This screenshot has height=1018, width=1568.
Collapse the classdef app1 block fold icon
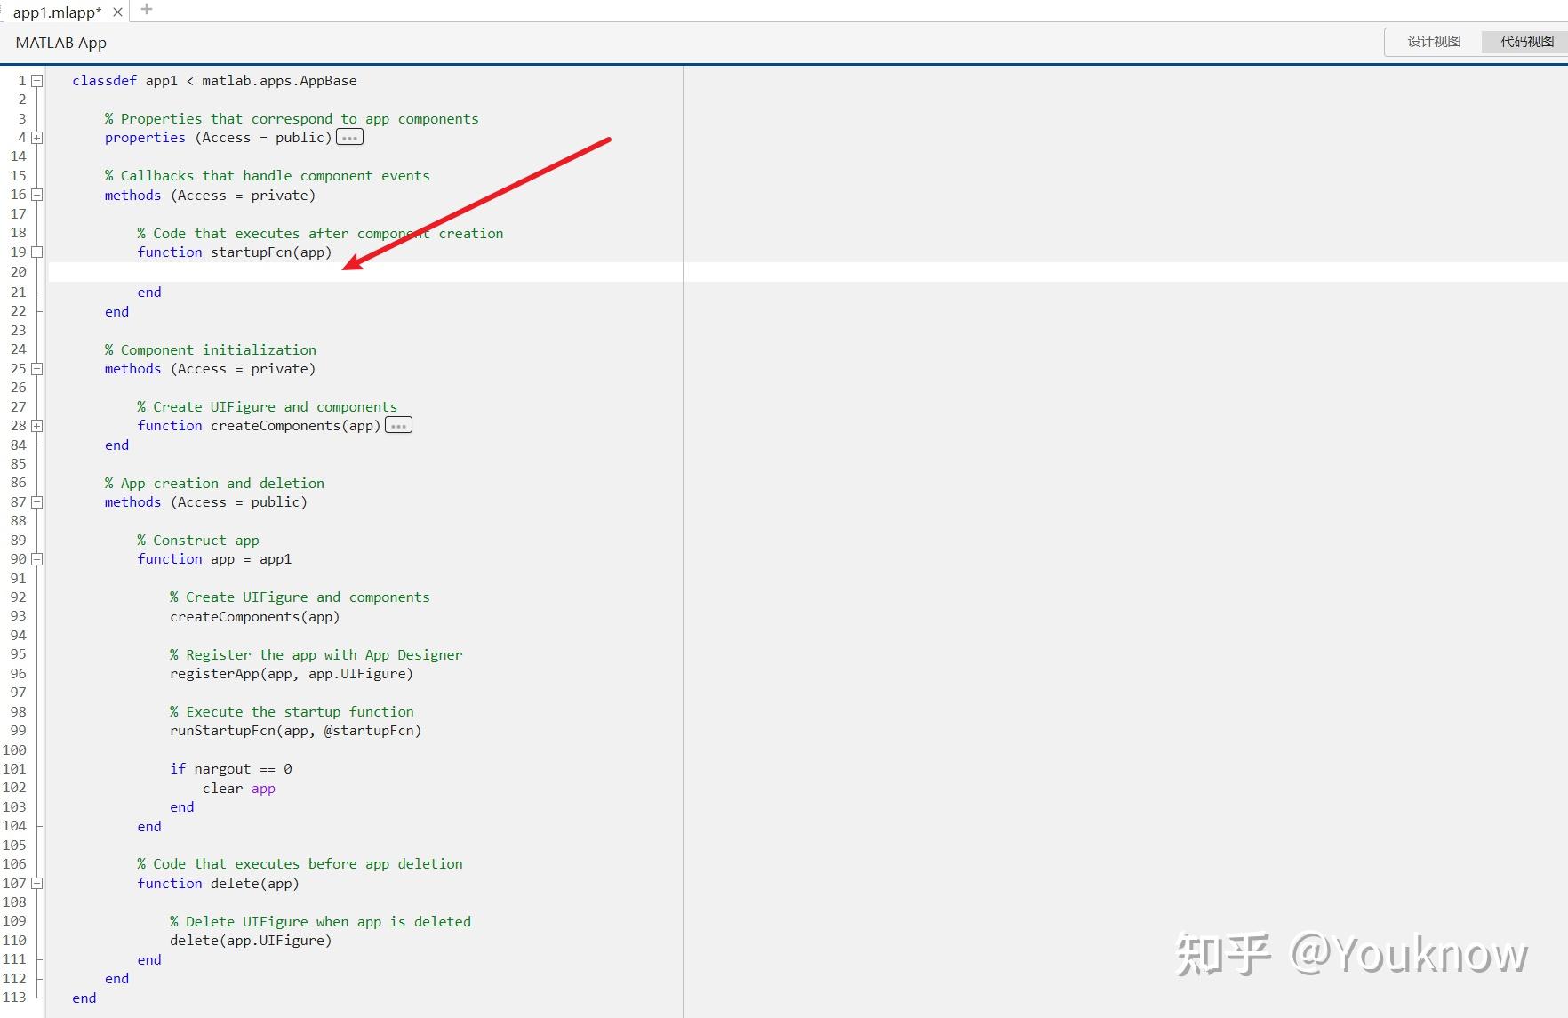[36, 79]
